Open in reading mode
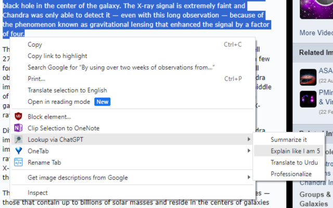 [x=58, y=102]
